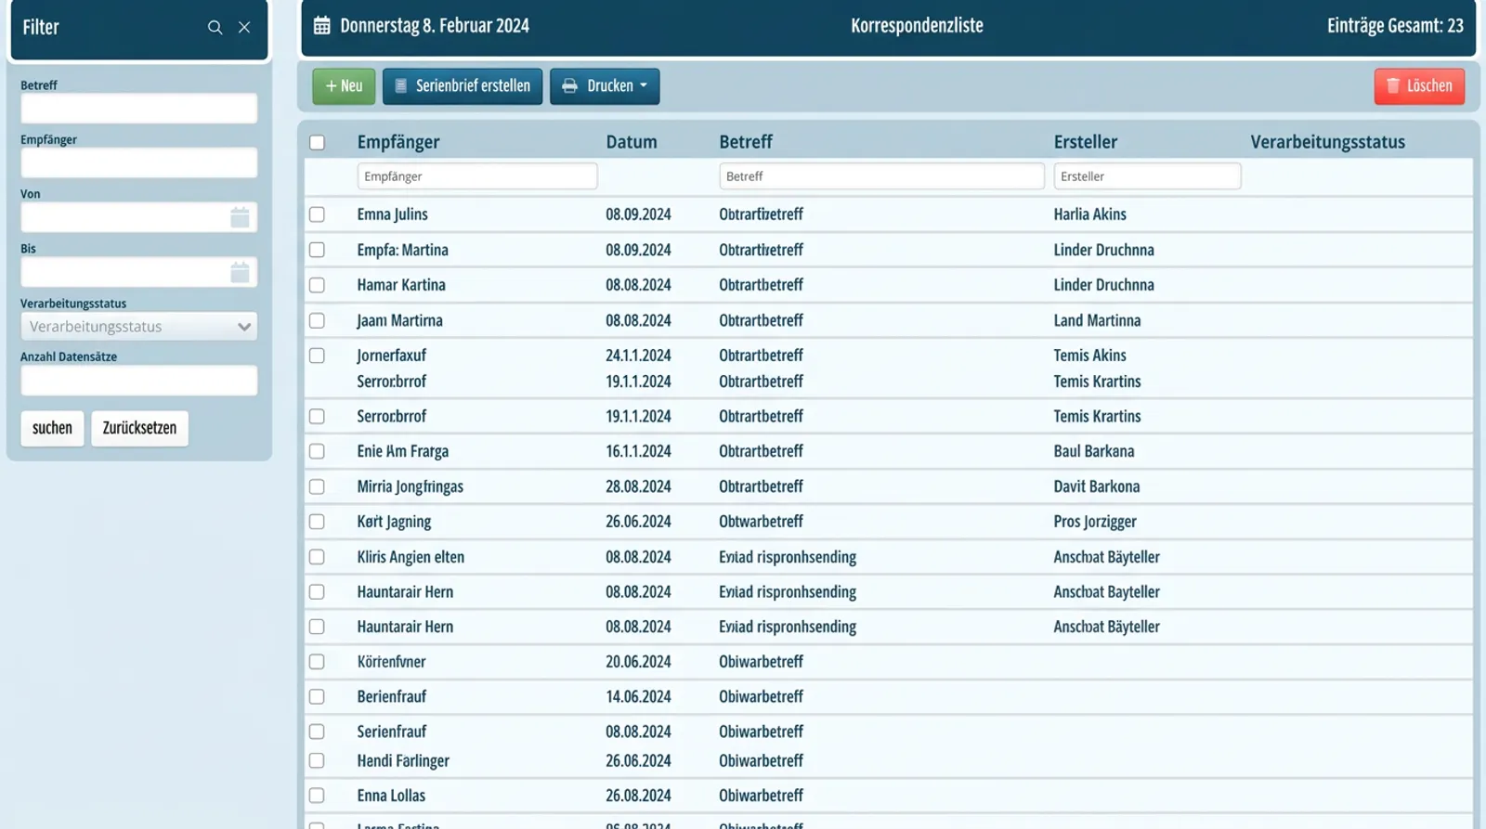The height and width of the screenshot is (829, 1486).
Task: Click Korrespondenzliste title
Action: [917, 26]
